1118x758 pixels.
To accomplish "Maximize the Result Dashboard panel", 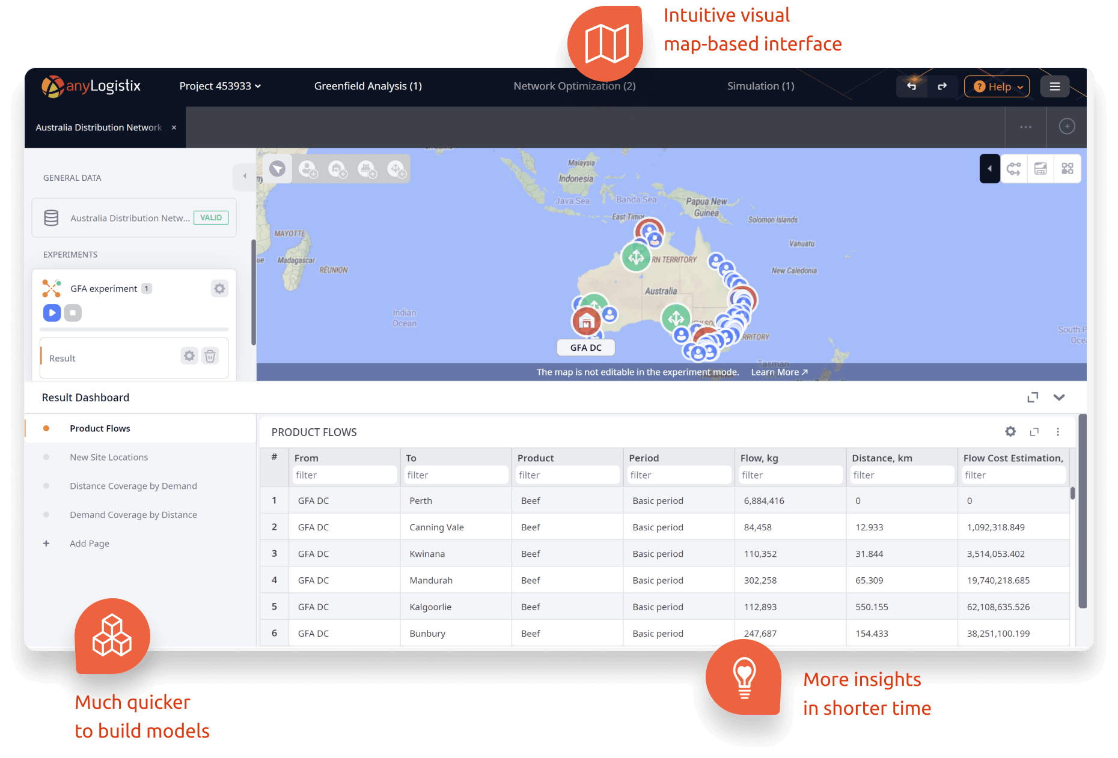I will pos(1033,398).
